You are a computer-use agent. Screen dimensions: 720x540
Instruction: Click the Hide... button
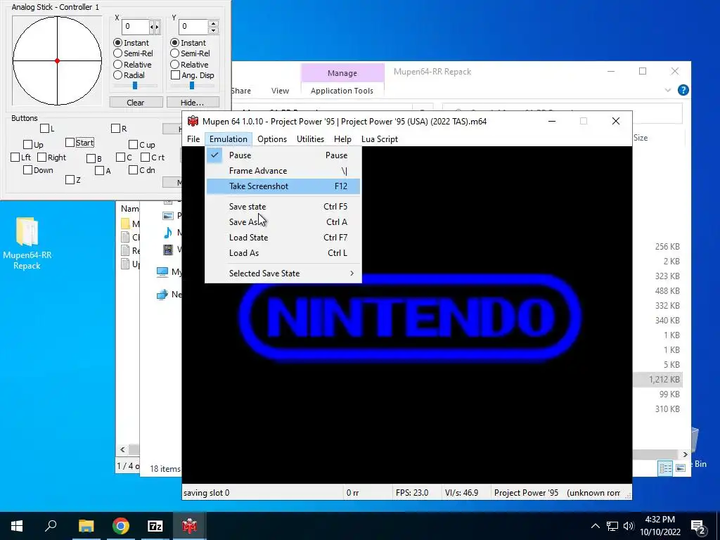tap(192, 102)
